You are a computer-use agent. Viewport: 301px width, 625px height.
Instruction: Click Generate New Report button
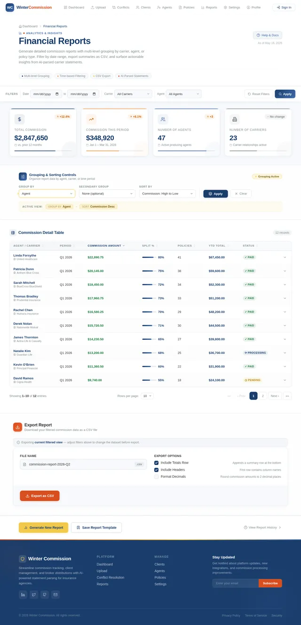[44, 528]
